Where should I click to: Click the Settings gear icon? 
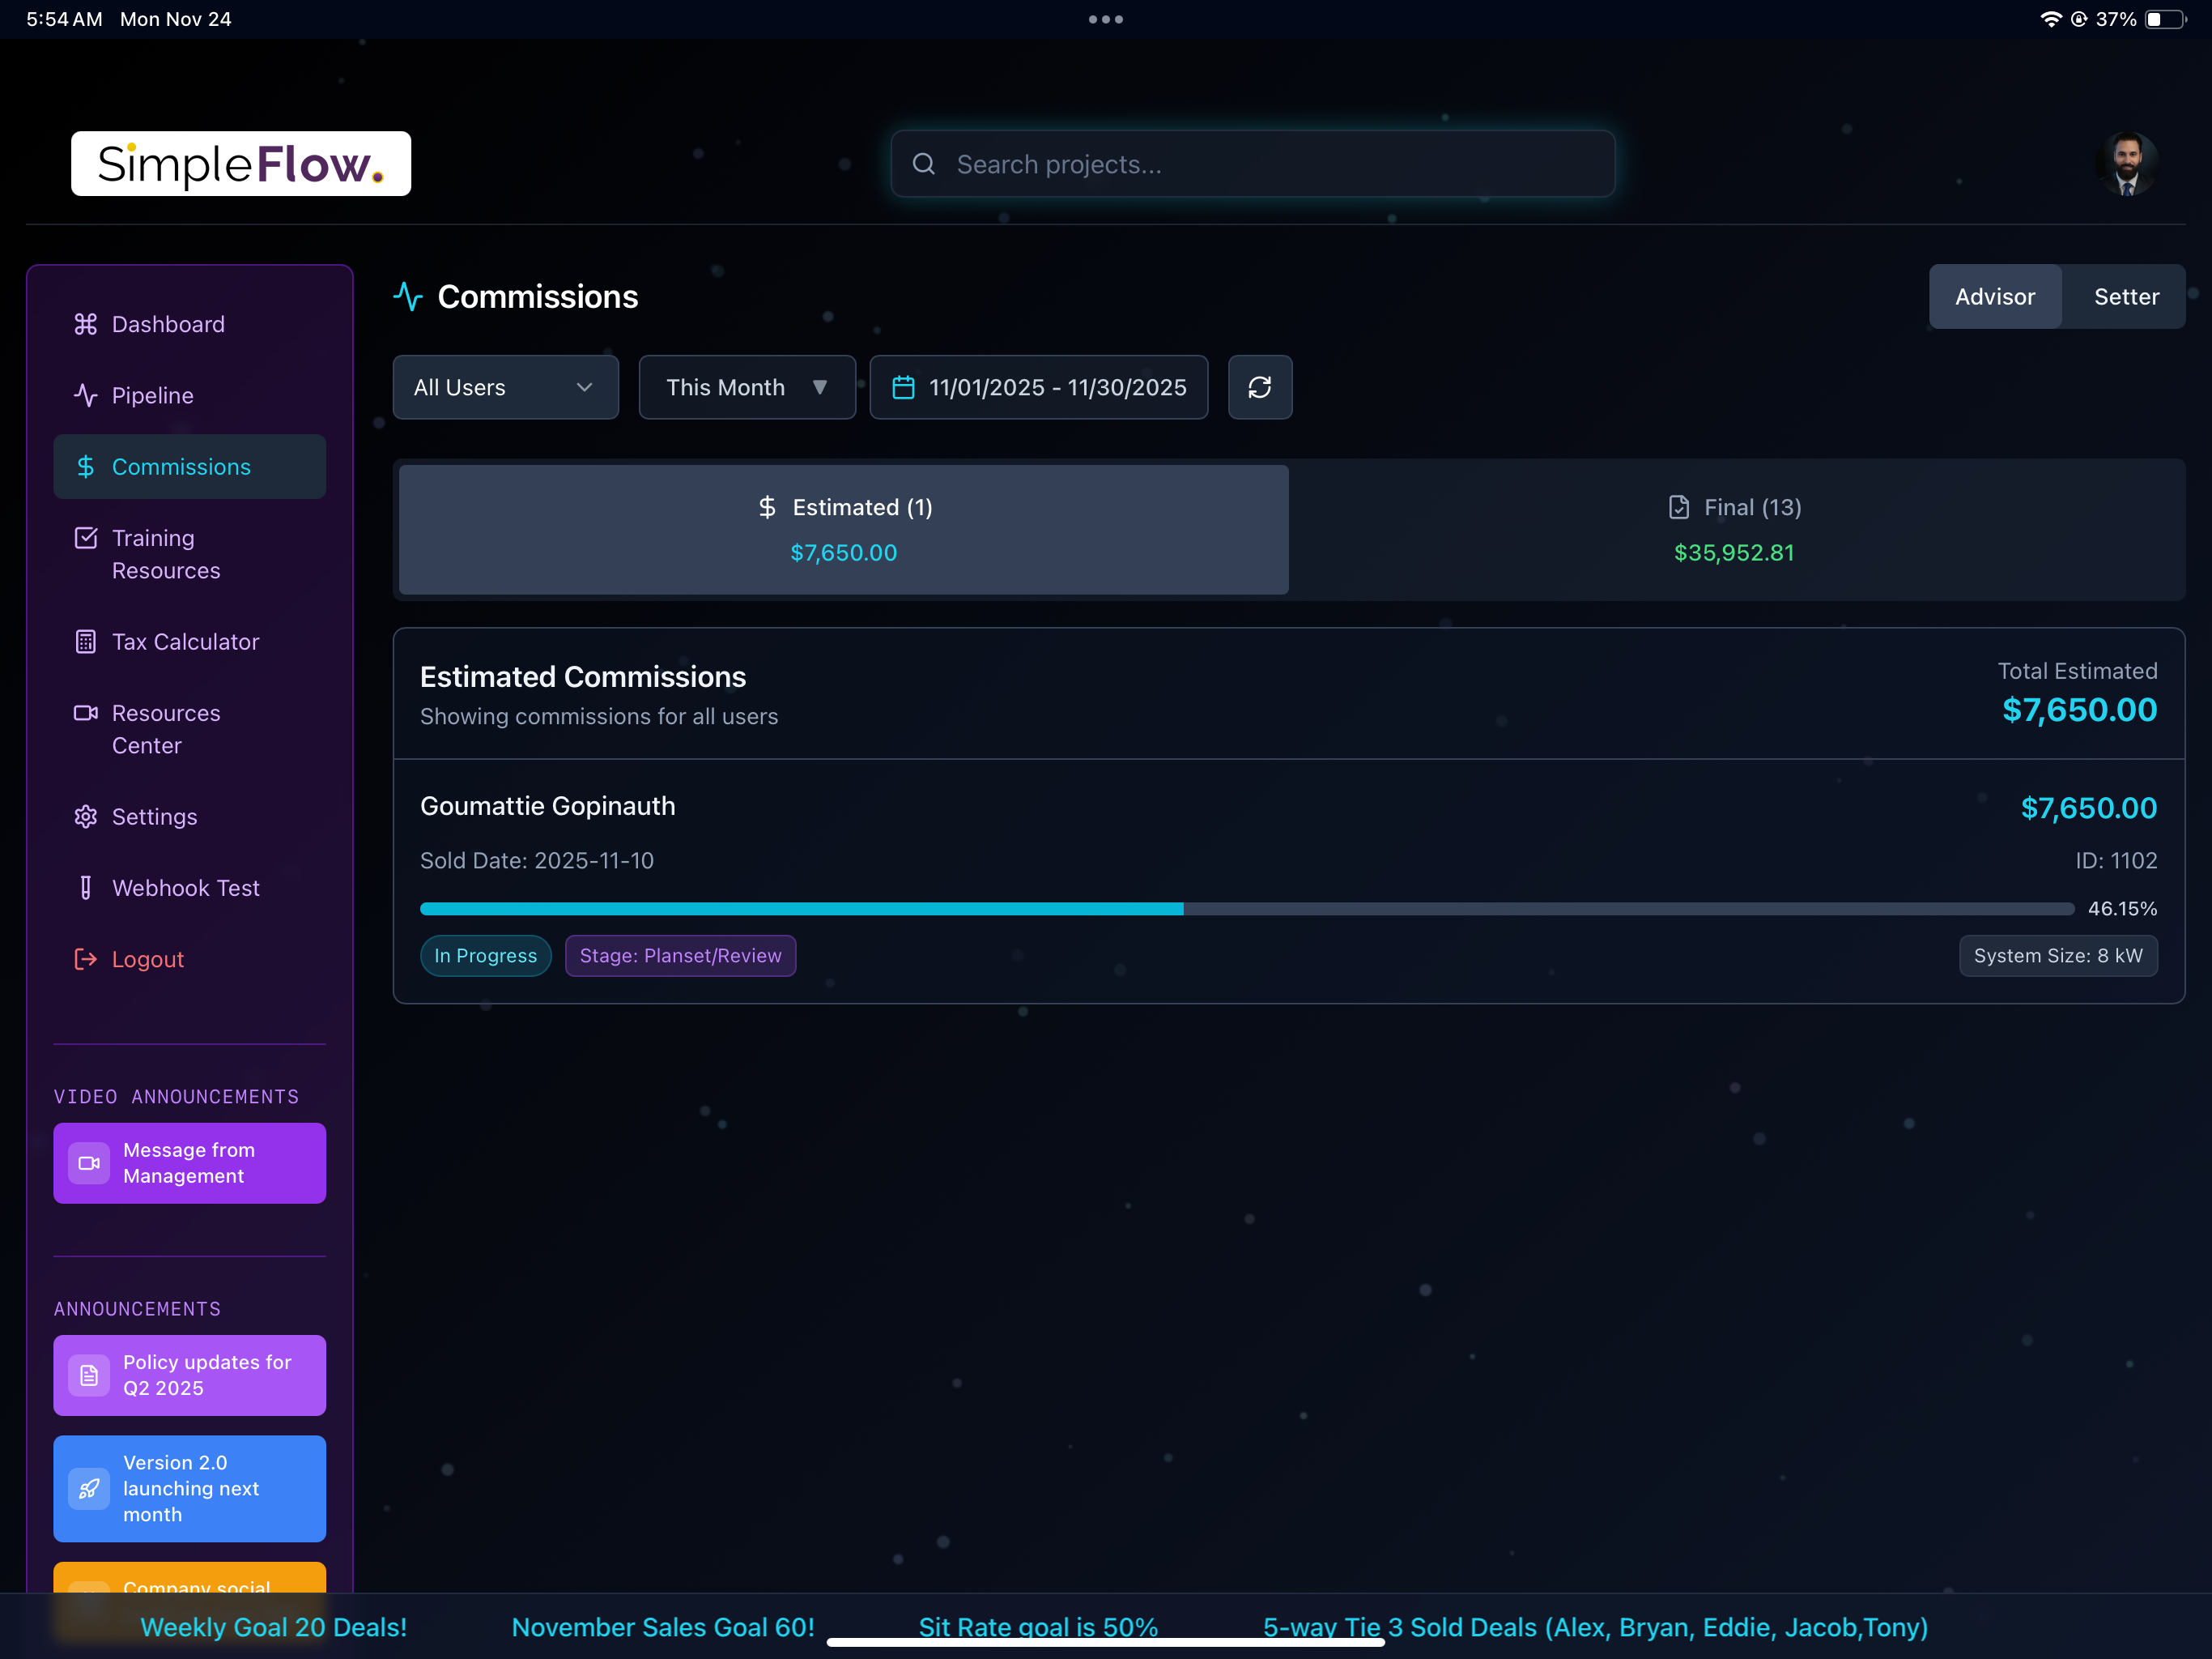[86, 817]
